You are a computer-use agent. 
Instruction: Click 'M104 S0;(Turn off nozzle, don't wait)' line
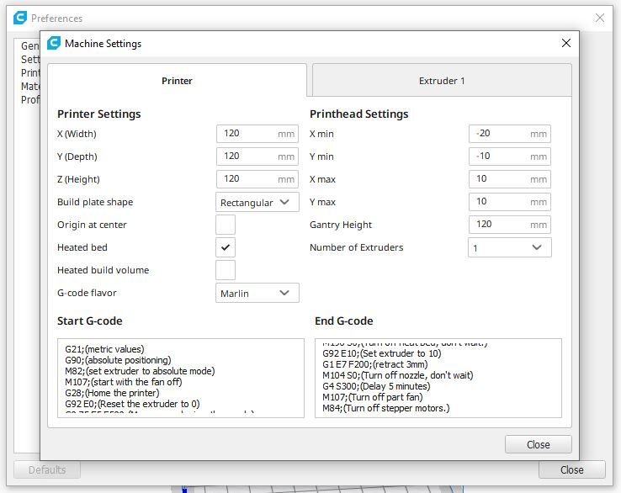pos(398,375)
